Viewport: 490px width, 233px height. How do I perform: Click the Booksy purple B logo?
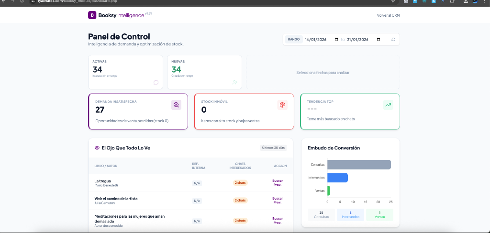[x=92, y=15]
